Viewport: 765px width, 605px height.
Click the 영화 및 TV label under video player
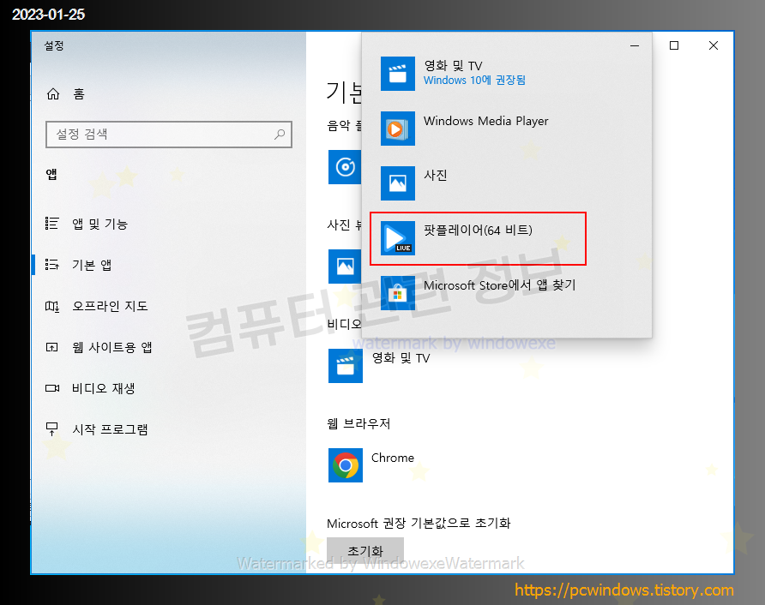coord(401,358)
